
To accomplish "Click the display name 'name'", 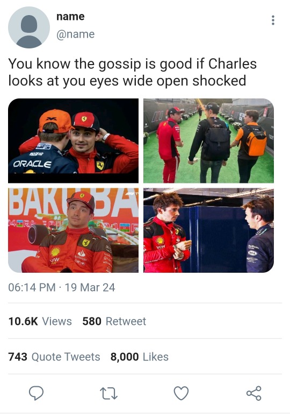I will [70, 17].
